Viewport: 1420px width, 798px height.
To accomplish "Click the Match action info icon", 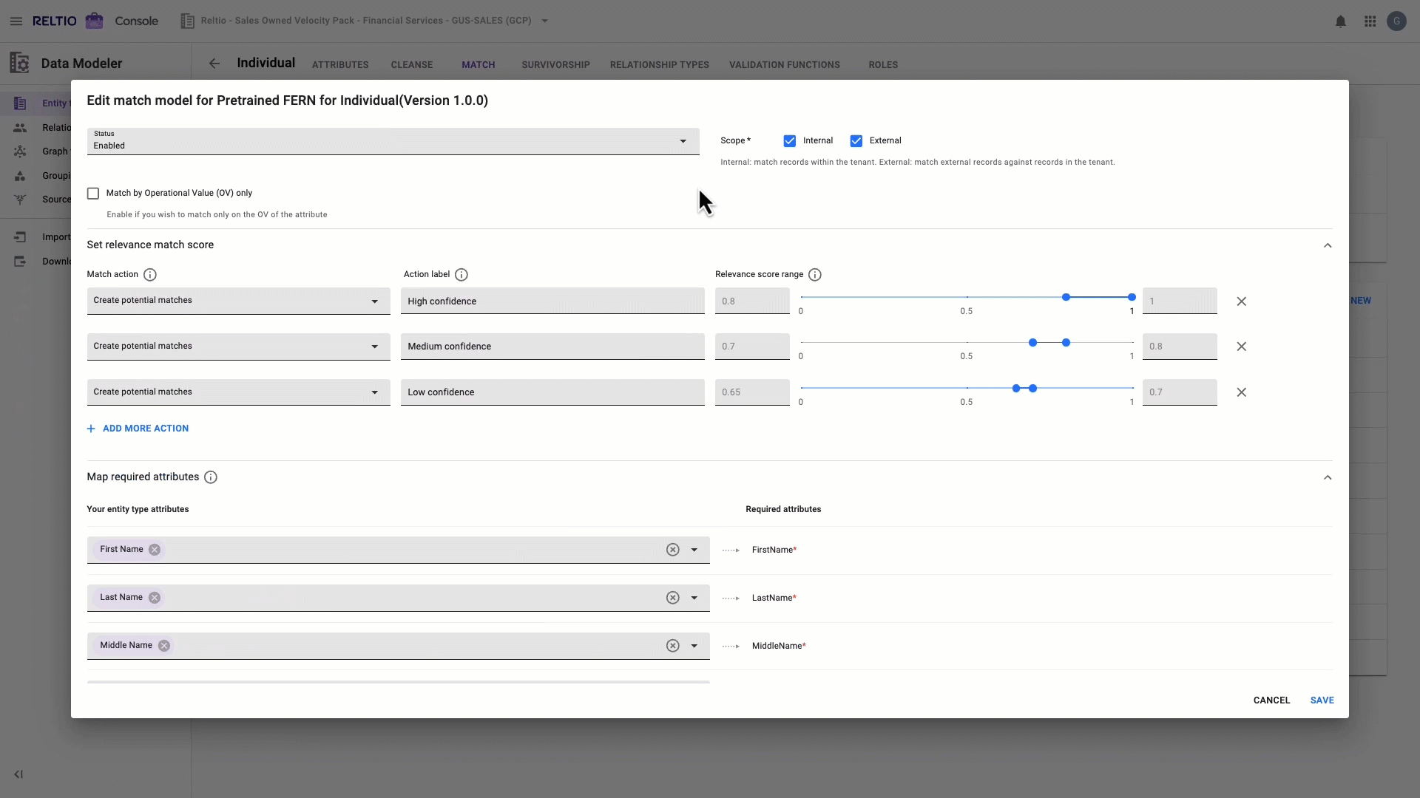I will pyautogui.click(x=150, y=275).
